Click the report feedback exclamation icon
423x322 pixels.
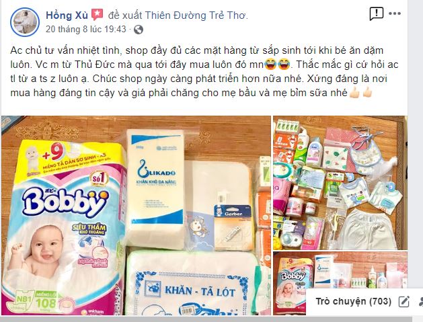(x=376, y=13)
